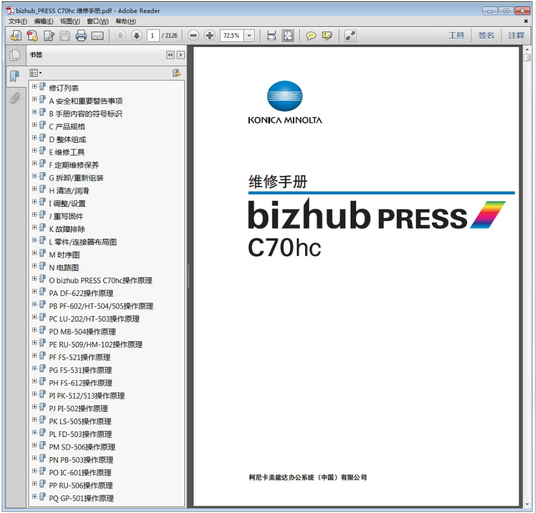
Task: Expand the A 安全和重要警告事项 bookmark
Action: pyautogui.click(x=34, y=99)
